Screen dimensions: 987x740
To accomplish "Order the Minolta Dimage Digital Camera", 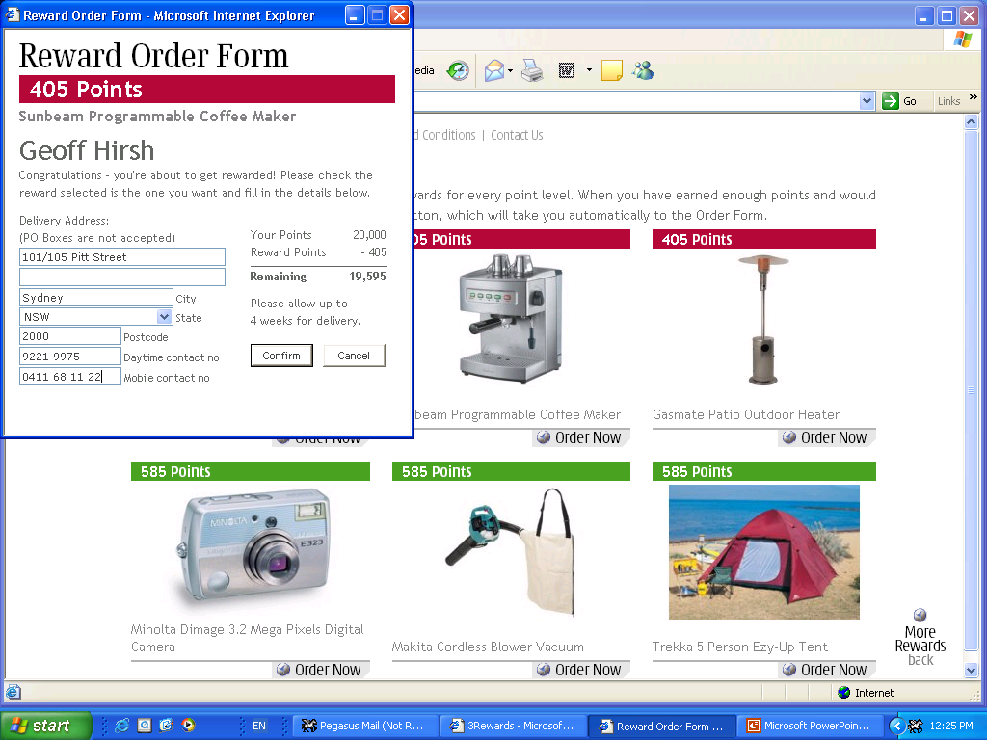I will coord(320,670).
